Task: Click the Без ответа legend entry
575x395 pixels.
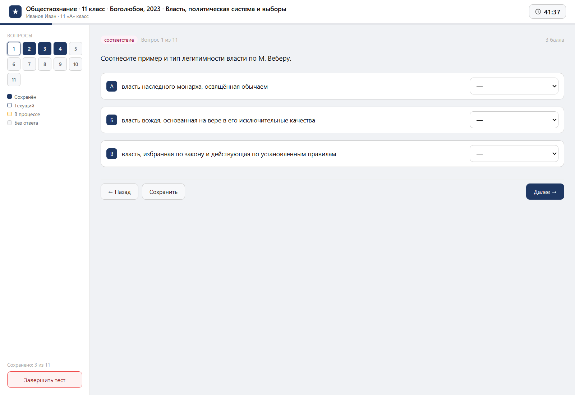Action: pos(23,123)
